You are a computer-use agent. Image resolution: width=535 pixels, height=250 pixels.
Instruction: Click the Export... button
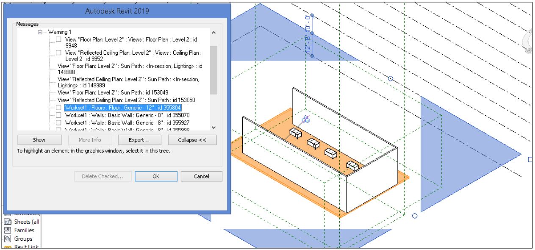(x=139, y=140)
